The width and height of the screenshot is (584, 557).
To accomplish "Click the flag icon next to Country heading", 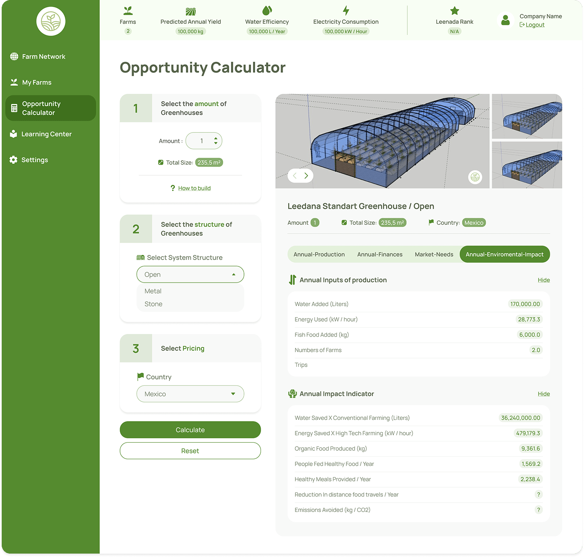I will [x=140, y=376].
